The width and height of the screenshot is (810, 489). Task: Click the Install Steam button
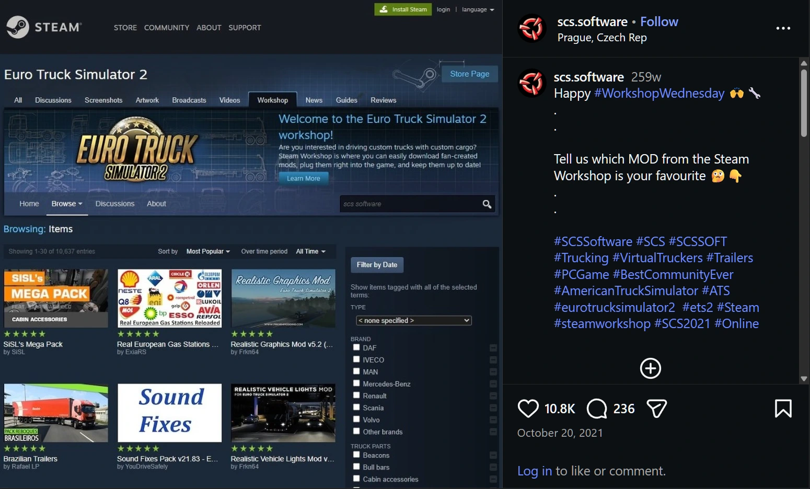[x=403, y=9]
